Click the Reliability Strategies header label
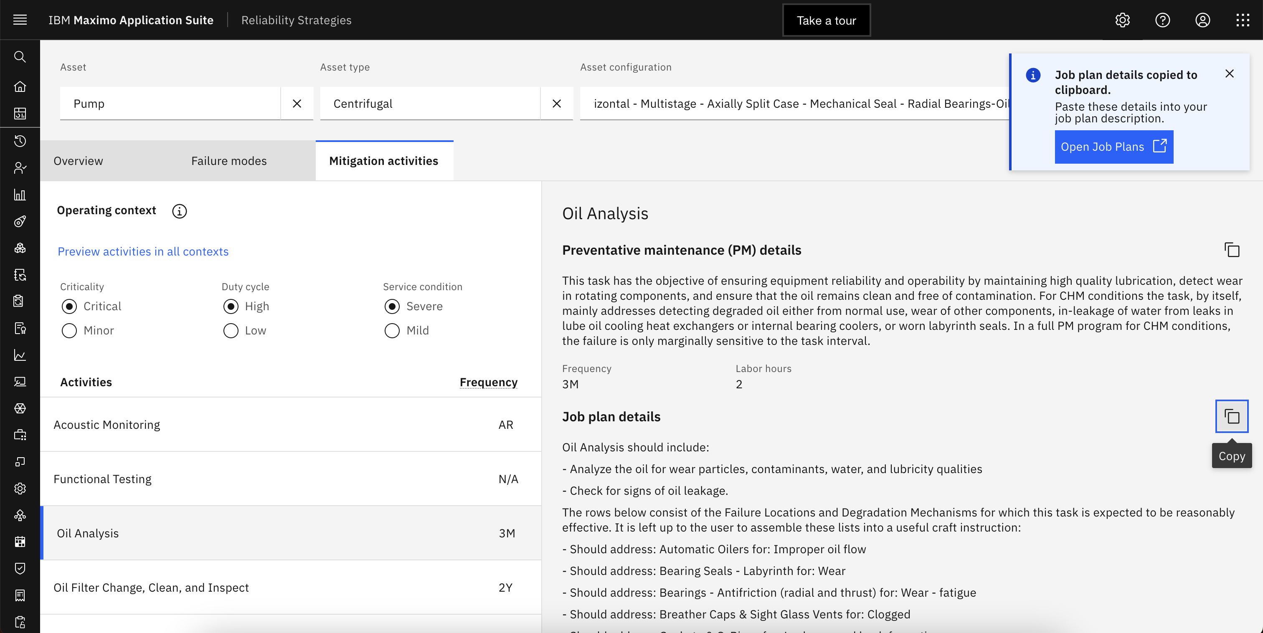Image resolution: width=1263 pixels, height=633 pixels. 296,20
